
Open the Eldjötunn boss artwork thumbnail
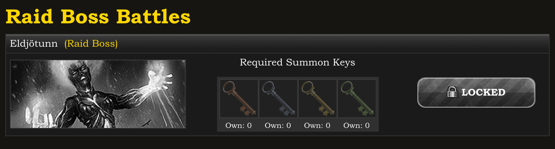tap(98, 94)
